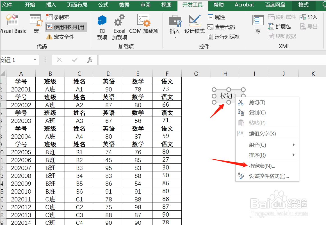Toggle Design Mode (设计模式)
This screenshot has height=225, width=326.
coord(194,24)
